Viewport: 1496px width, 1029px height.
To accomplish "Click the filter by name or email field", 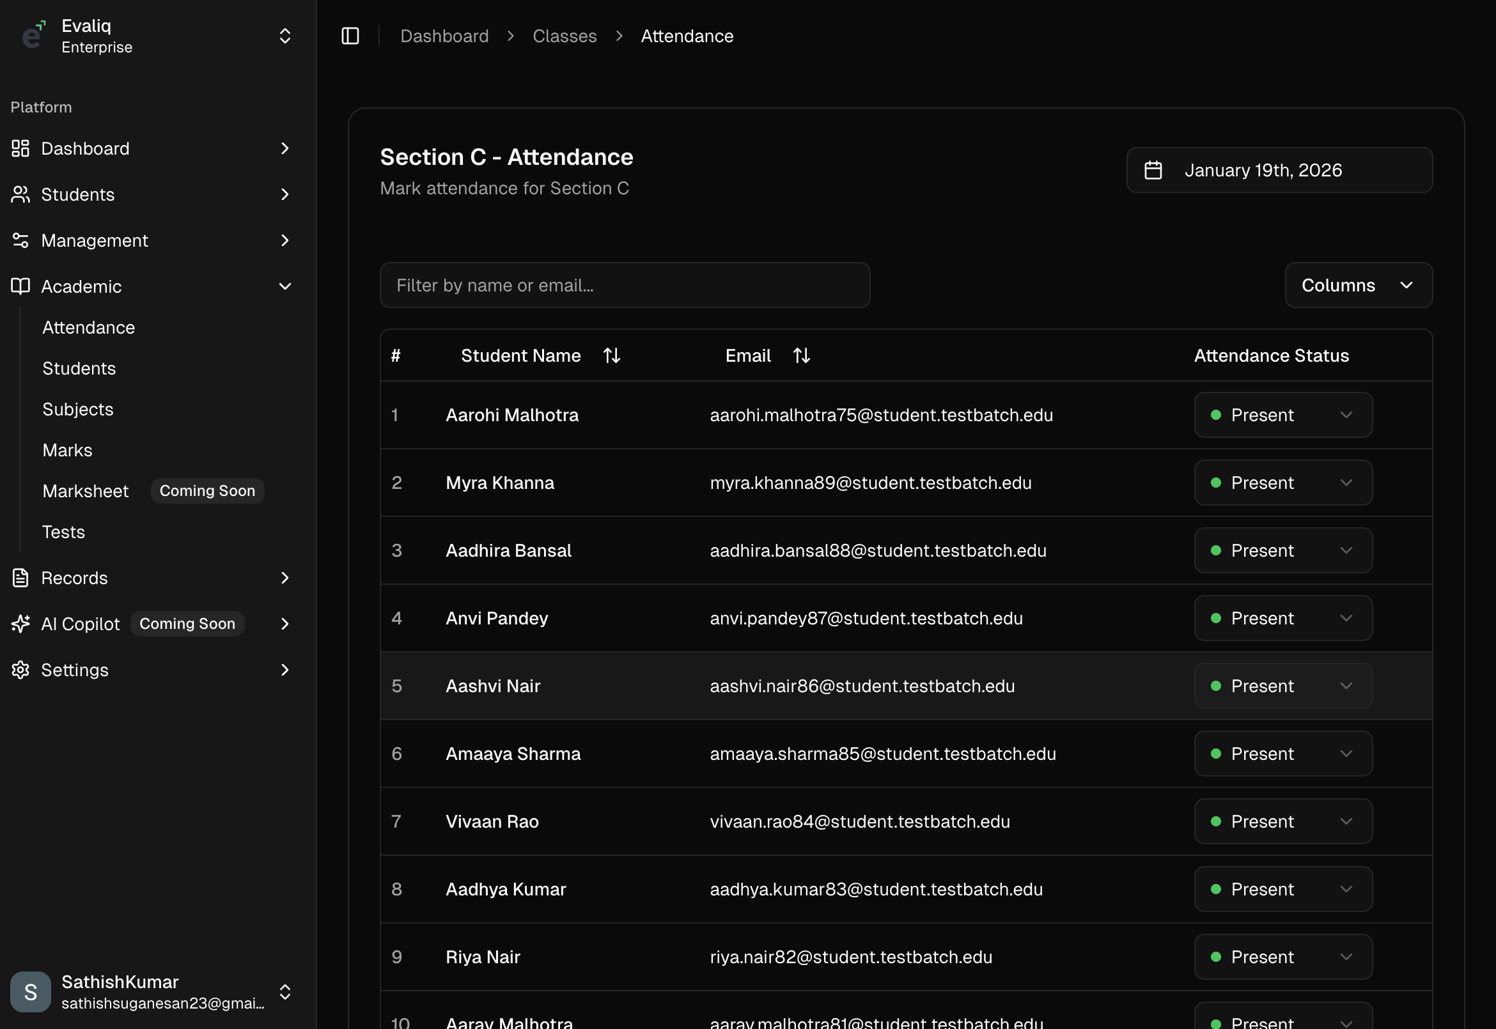I will point(624,285).
